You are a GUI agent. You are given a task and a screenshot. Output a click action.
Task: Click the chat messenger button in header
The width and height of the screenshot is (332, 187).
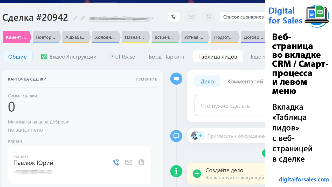[x=208, y=17]
